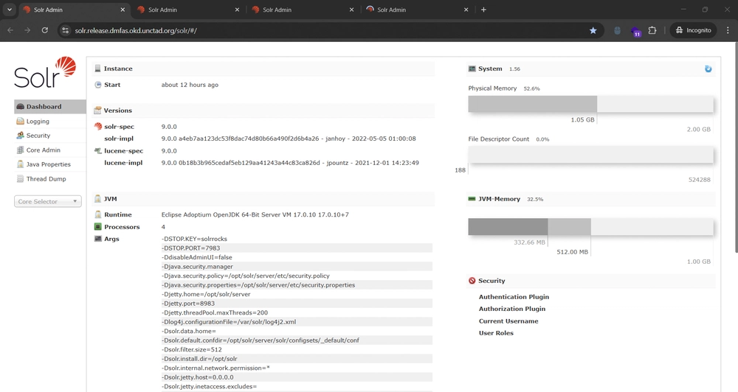Image resolution: width=738 pixels, height=392 pixels.
Task: Click the Java Properties sidebar icon
Action: [x=20, y=164]
